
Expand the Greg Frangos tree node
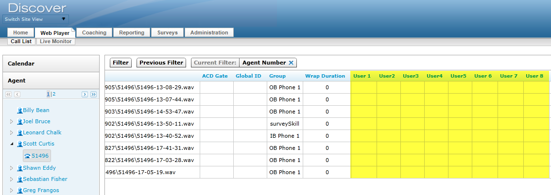(12, 191)
